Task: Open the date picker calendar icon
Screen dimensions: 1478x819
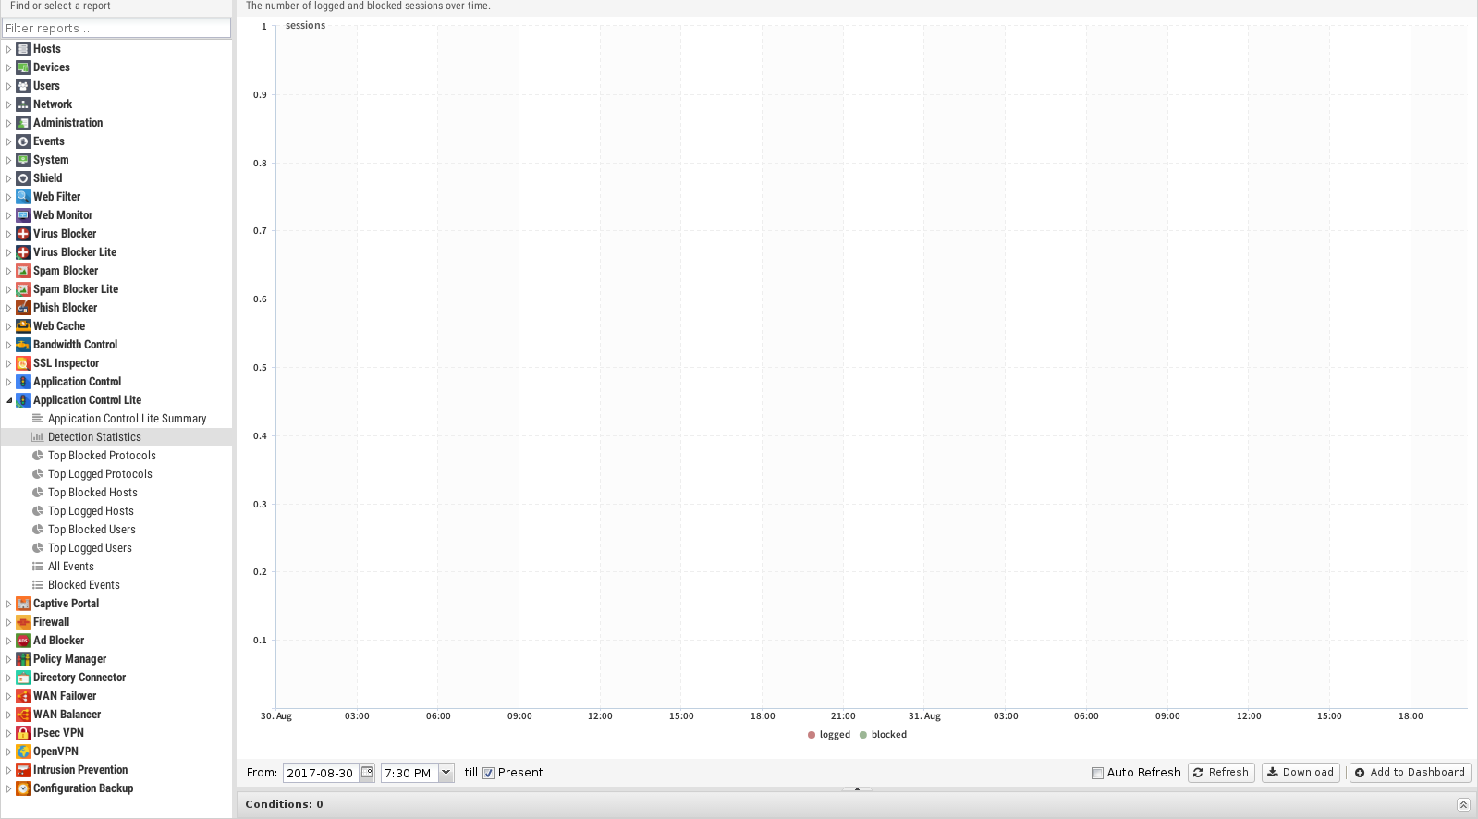Action: point(367,773)
